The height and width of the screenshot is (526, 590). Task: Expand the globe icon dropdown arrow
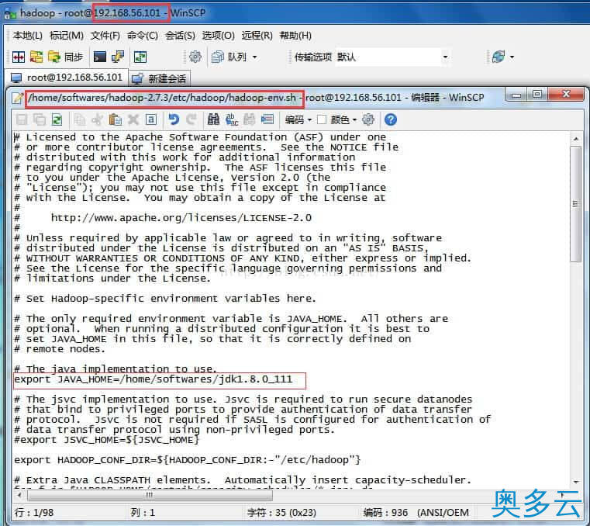coord(512,57)
